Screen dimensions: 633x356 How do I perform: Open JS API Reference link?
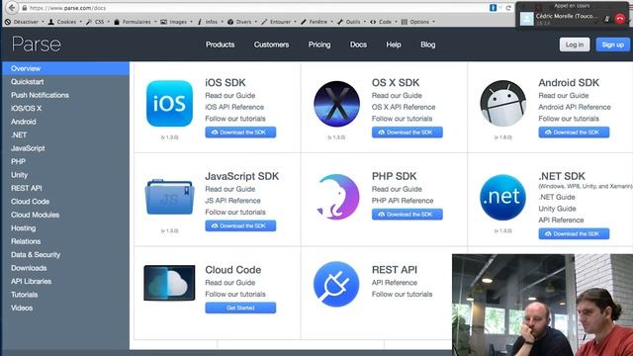tap(232, 201)
